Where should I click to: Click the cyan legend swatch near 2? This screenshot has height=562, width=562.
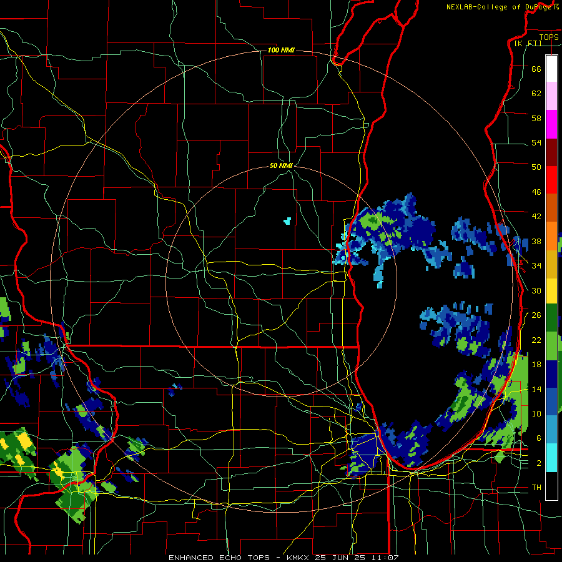tap(551, 458)
